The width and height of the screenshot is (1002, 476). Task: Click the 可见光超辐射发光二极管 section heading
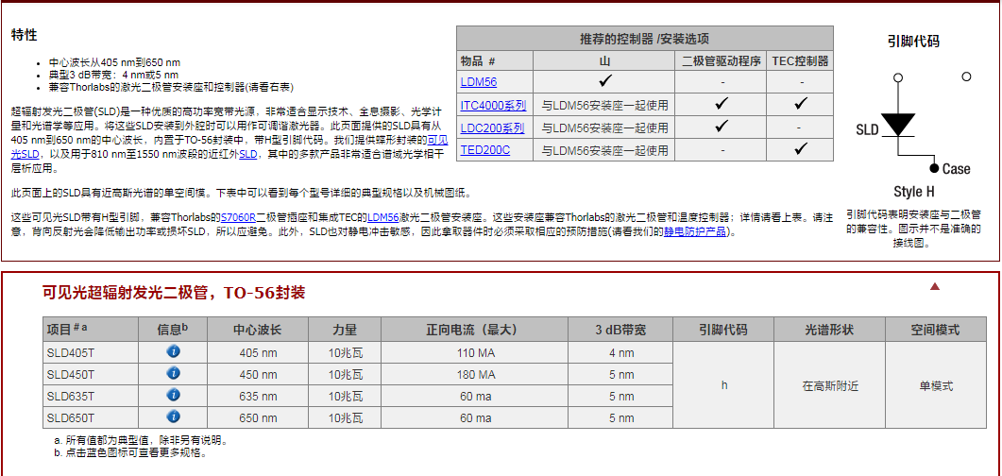(x=174, y=293)
